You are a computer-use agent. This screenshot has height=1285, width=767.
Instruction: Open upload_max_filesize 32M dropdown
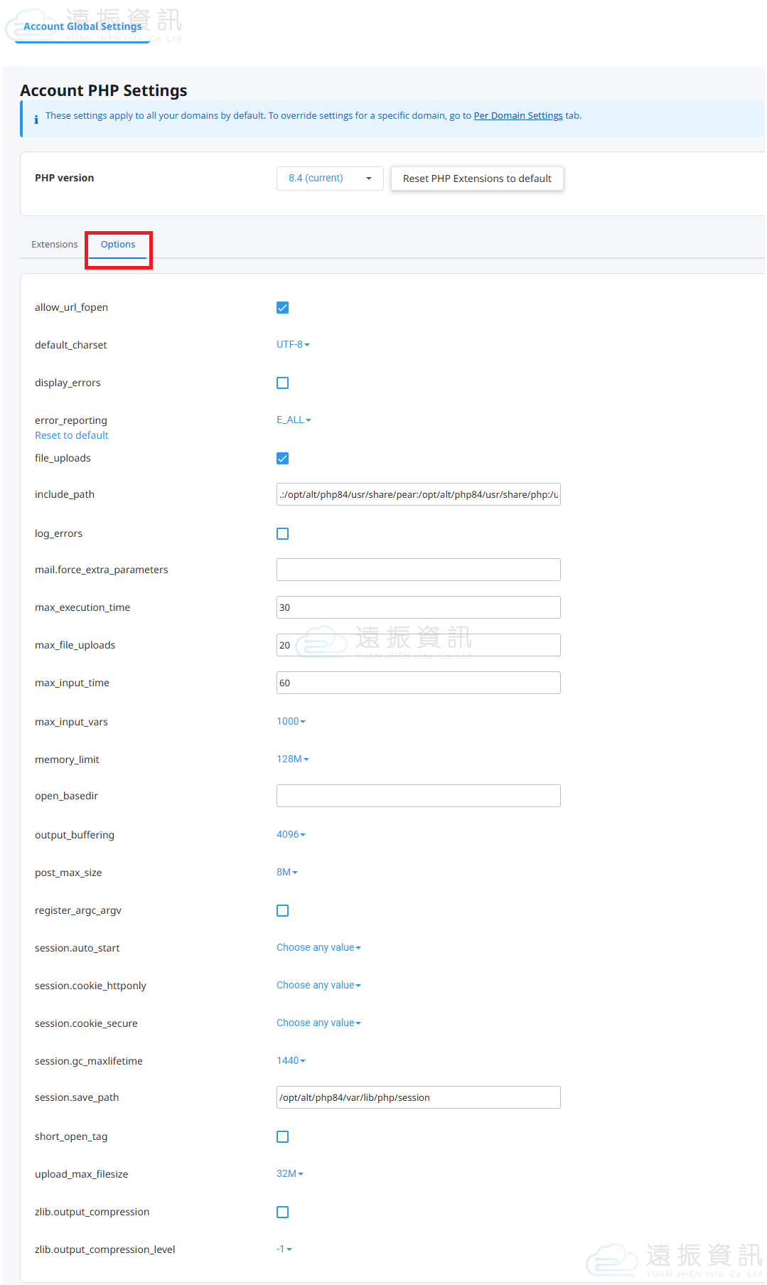289,1173
